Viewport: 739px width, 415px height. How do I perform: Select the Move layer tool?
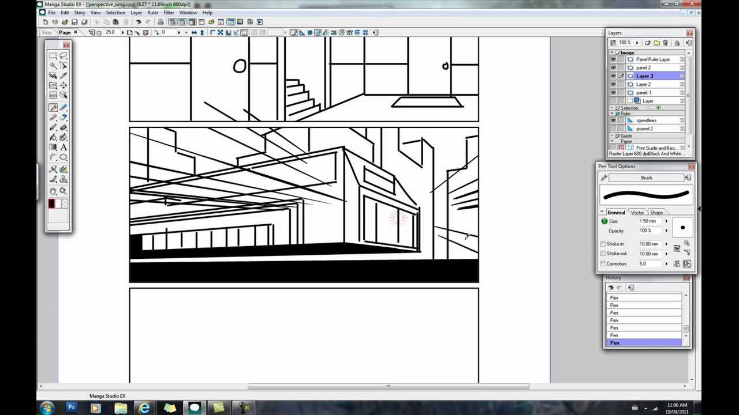click(64, 85)
